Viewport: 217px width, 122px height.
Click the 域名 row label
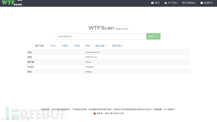click(30, 52)
